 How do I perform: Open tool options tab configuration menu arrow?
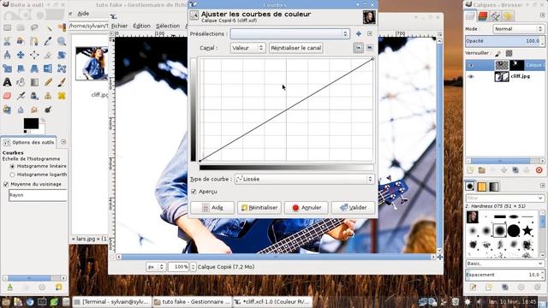[x=63, y=142]
